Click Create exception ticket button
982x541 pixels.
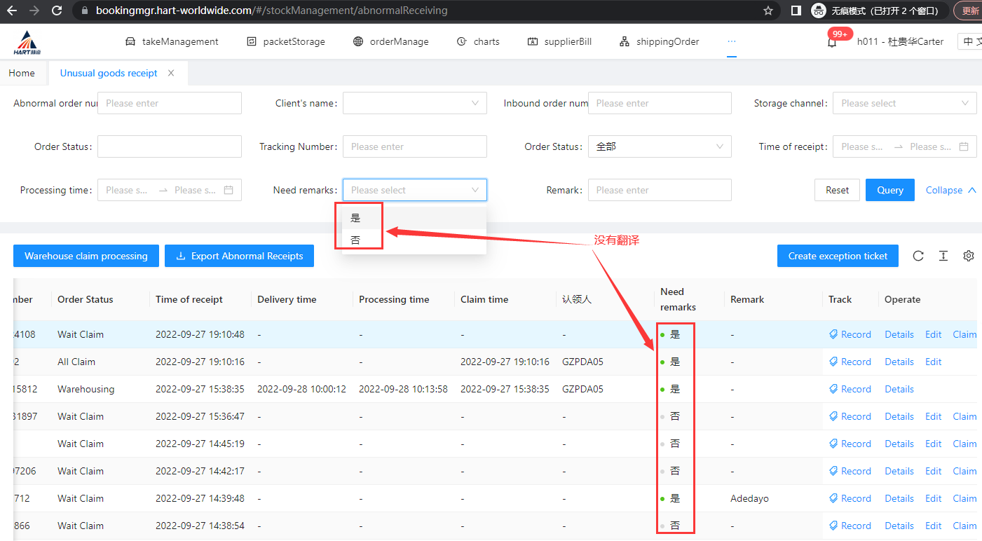[x=838, y=256]
